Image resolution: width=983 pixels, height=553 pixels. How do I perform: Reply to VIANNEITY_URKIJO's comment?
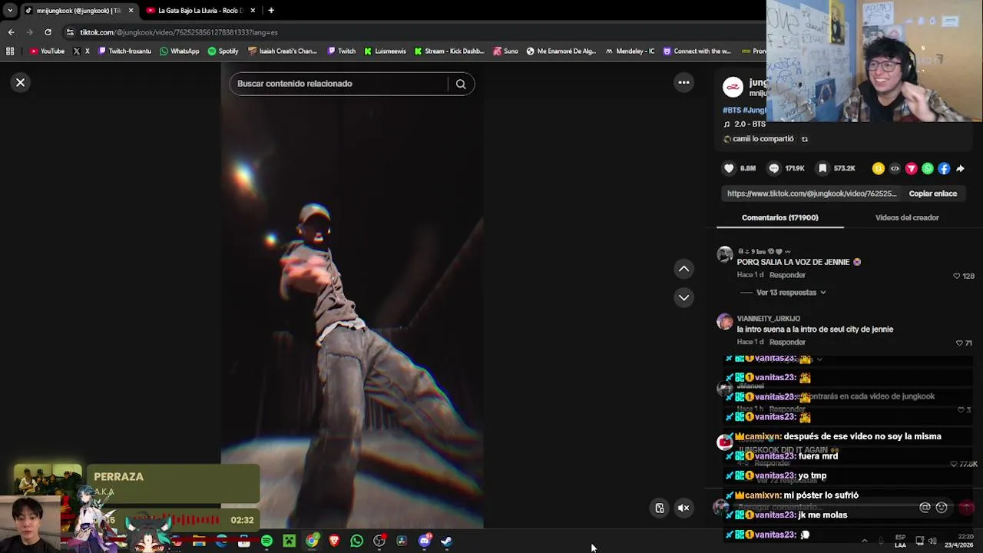click(x=787, y=342)
